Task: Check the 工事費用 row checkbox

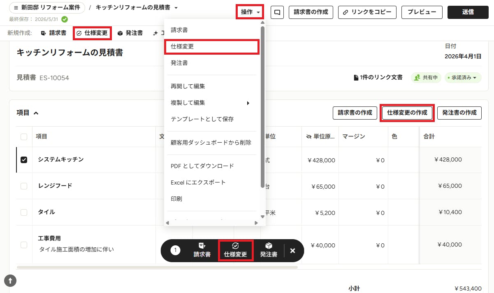Action: click(x=24, y=245)
